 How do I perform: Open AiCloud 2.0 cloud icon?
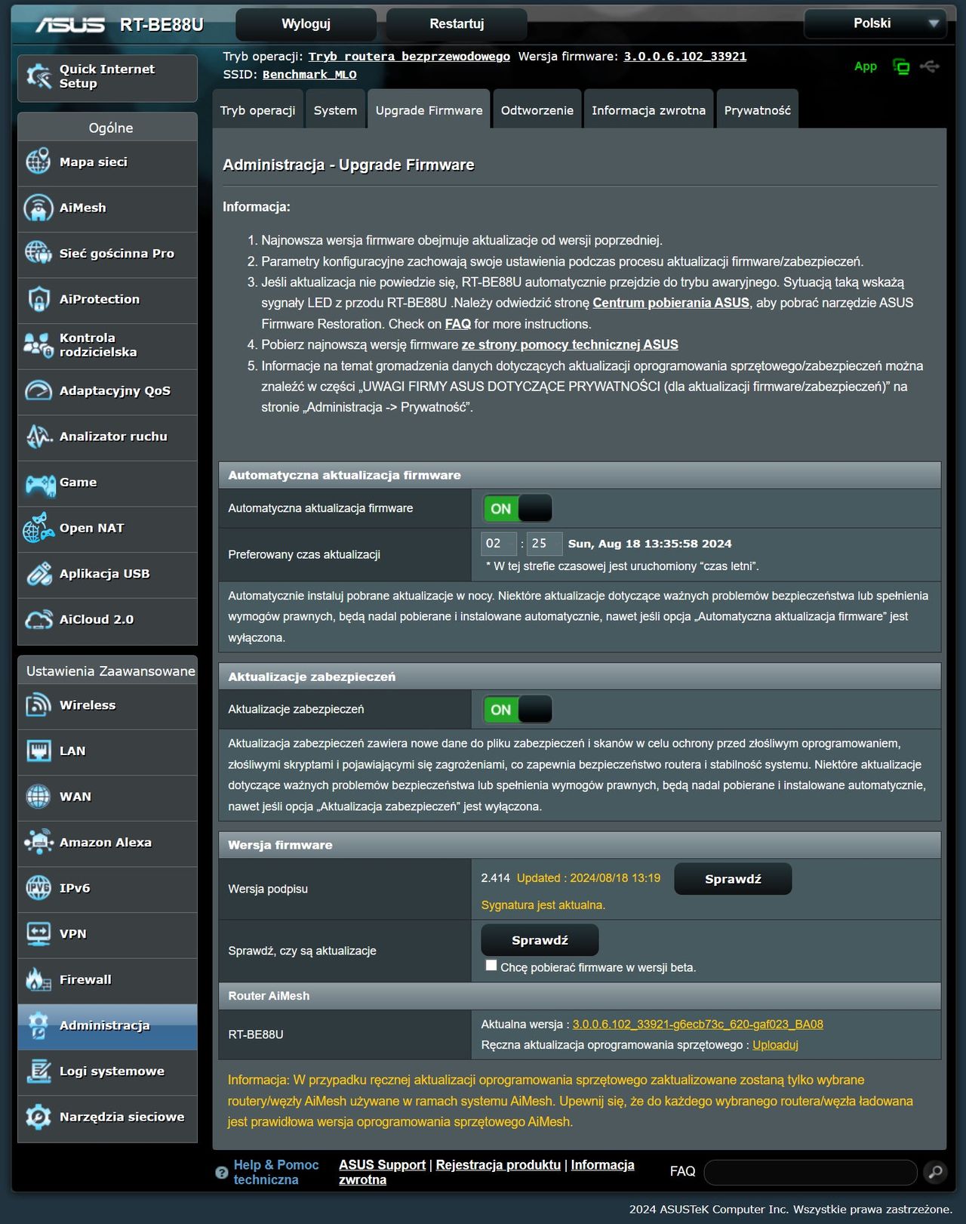tap(38, 619)
